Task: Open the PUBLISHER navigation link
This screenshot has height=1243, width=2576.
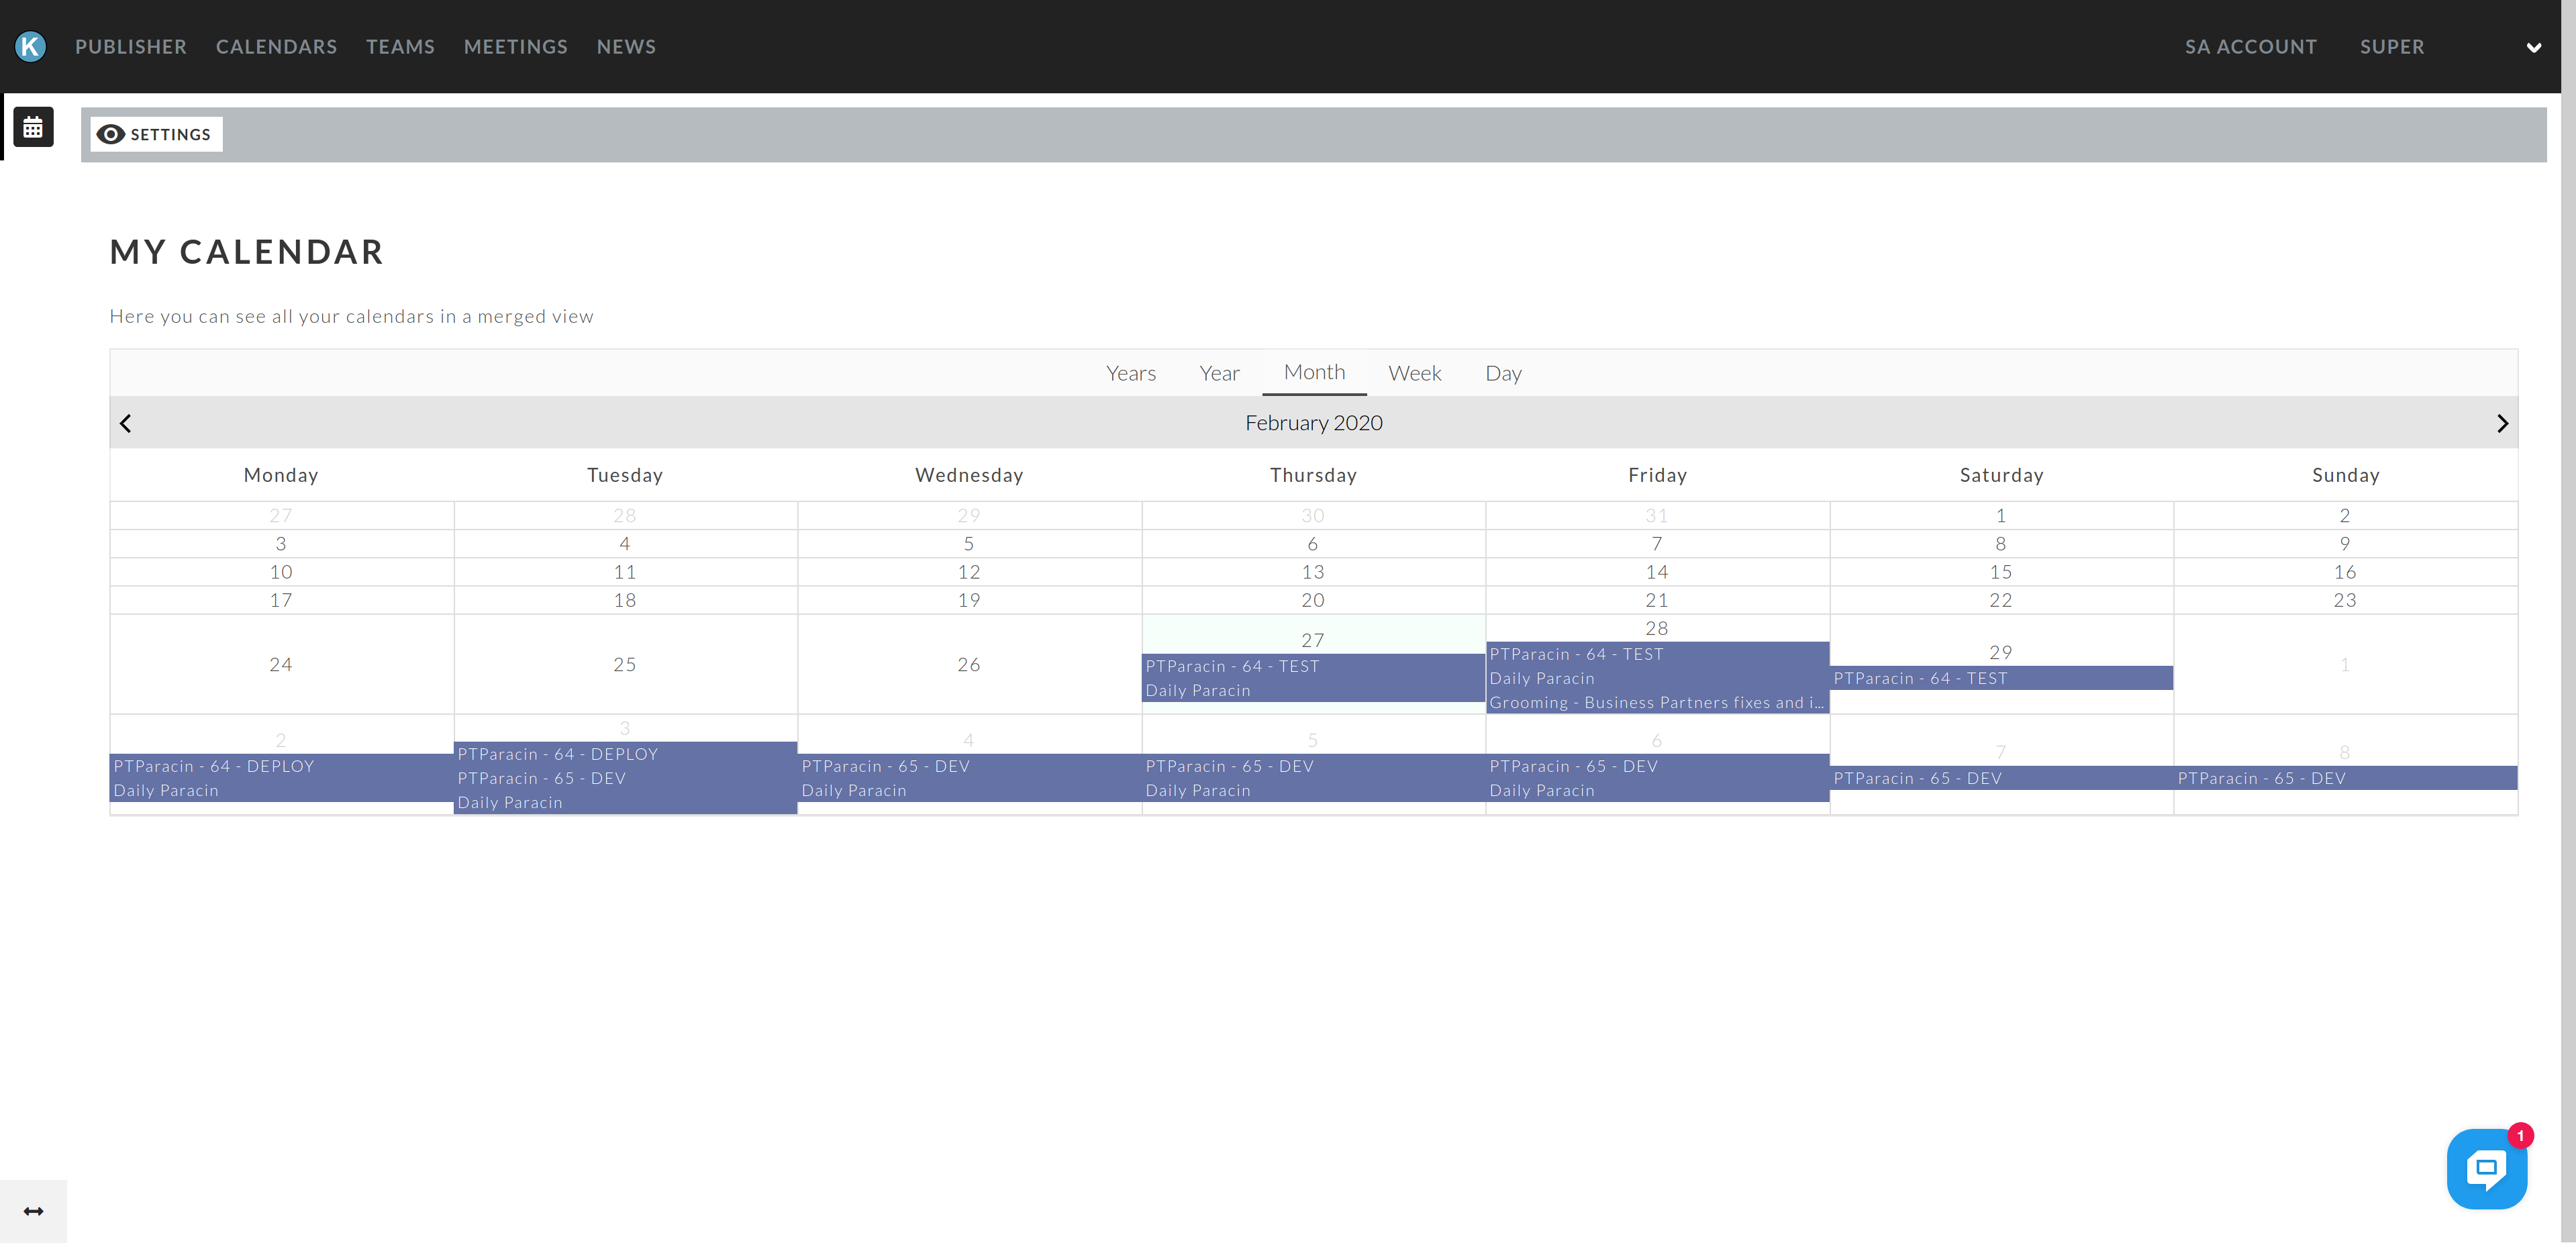Action: [x=131, y=47]
